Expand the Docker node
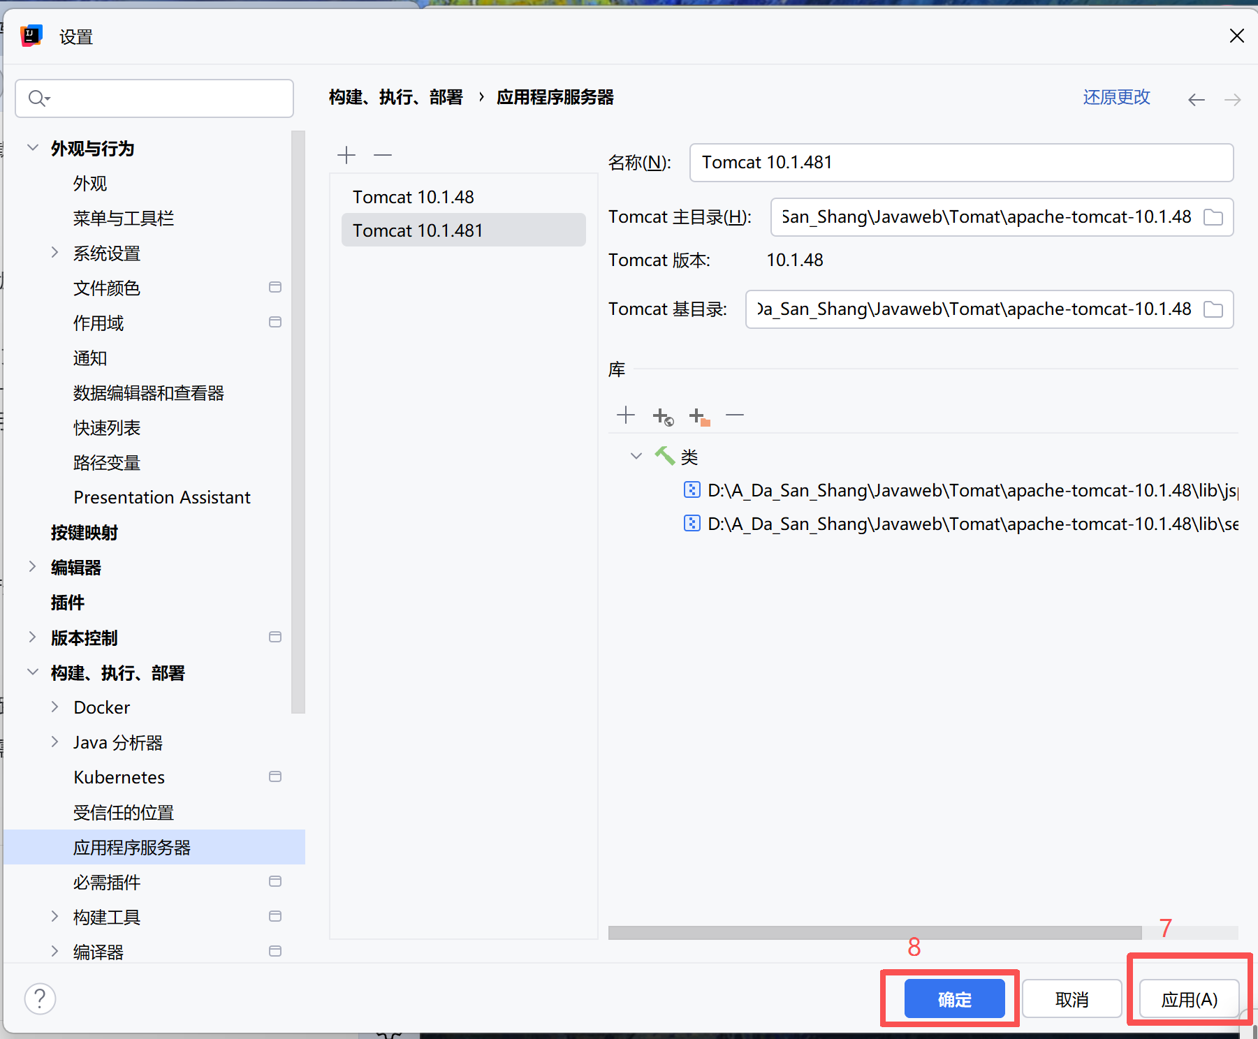 pyautogui.click(x=54, y=707)
